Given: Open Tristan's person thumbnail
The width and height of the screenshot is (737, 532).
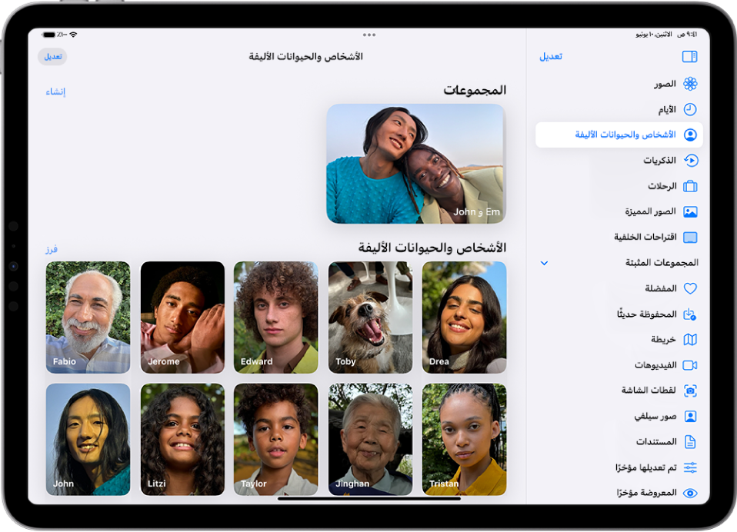Looking at the screenshot, I should coord(465,440).
